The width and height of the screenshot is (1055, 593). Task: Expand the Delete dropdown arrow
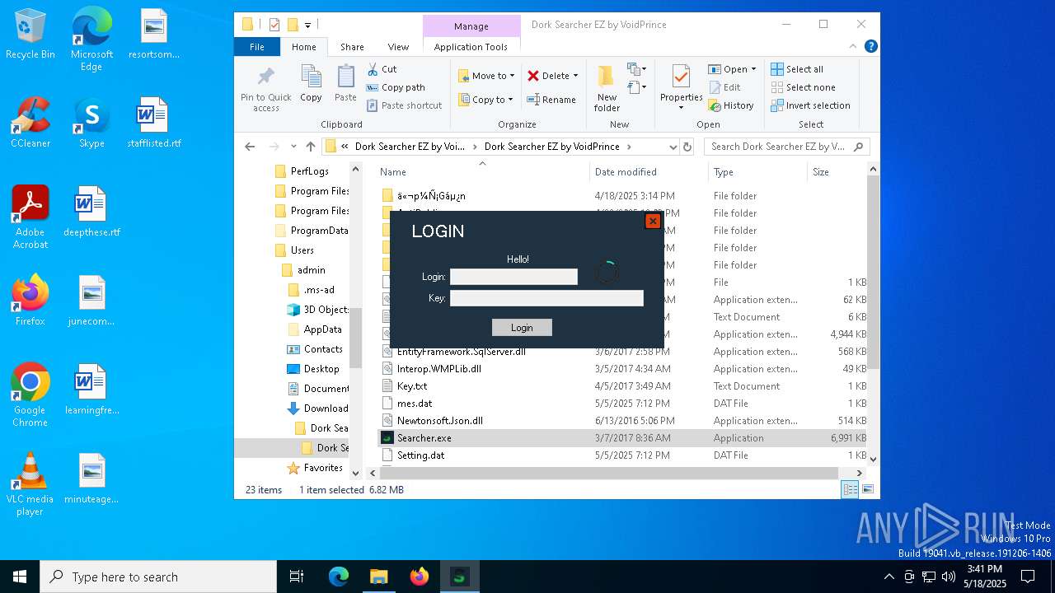click(575, 76)
